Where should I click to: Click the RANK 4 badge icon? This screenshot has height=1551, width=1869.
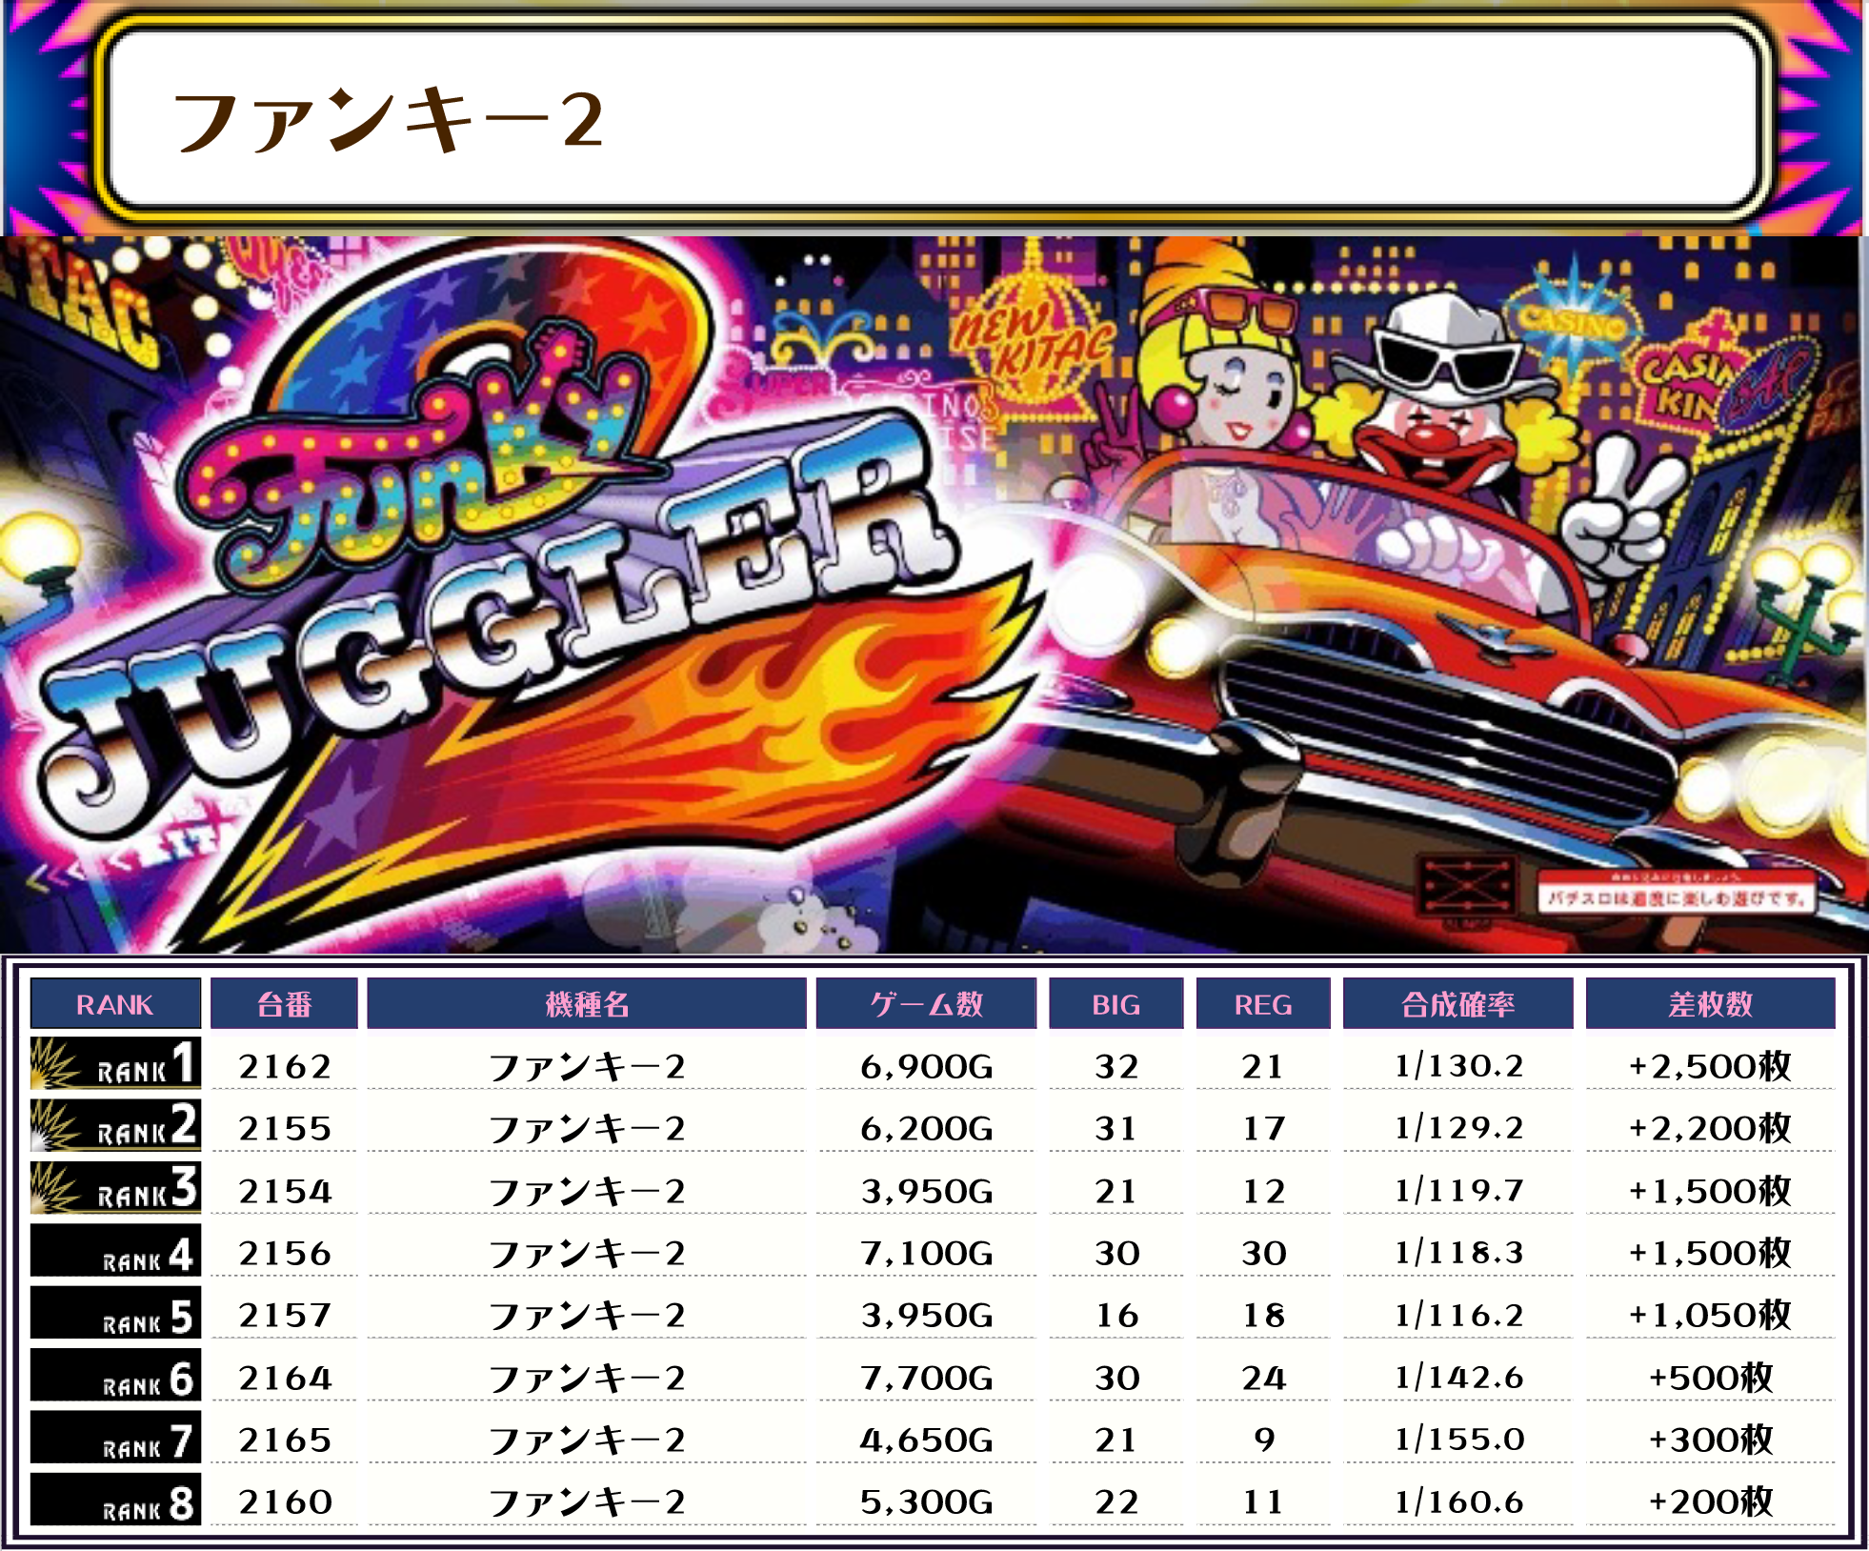[115, 1251]
